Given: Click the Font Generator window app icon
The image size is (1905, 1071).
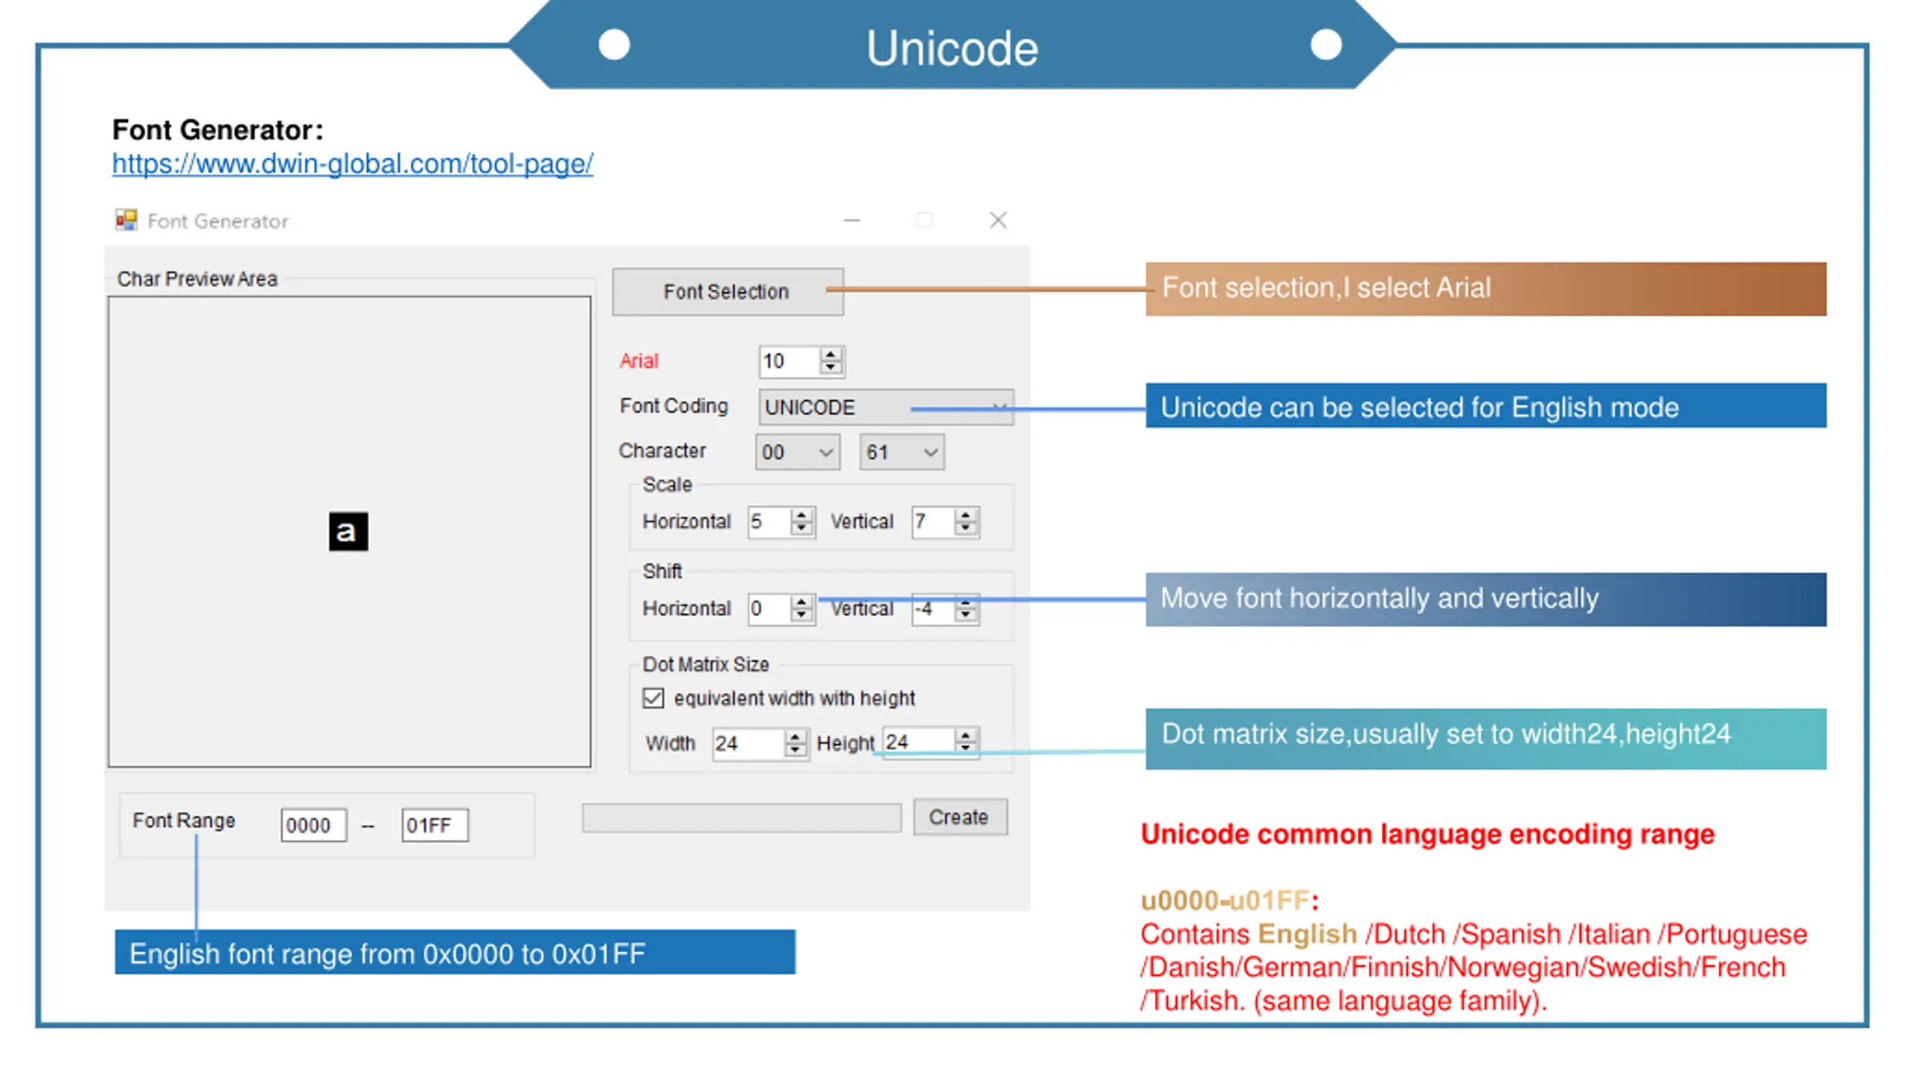Looking at the screenshot, I should [x=127, y=220].
